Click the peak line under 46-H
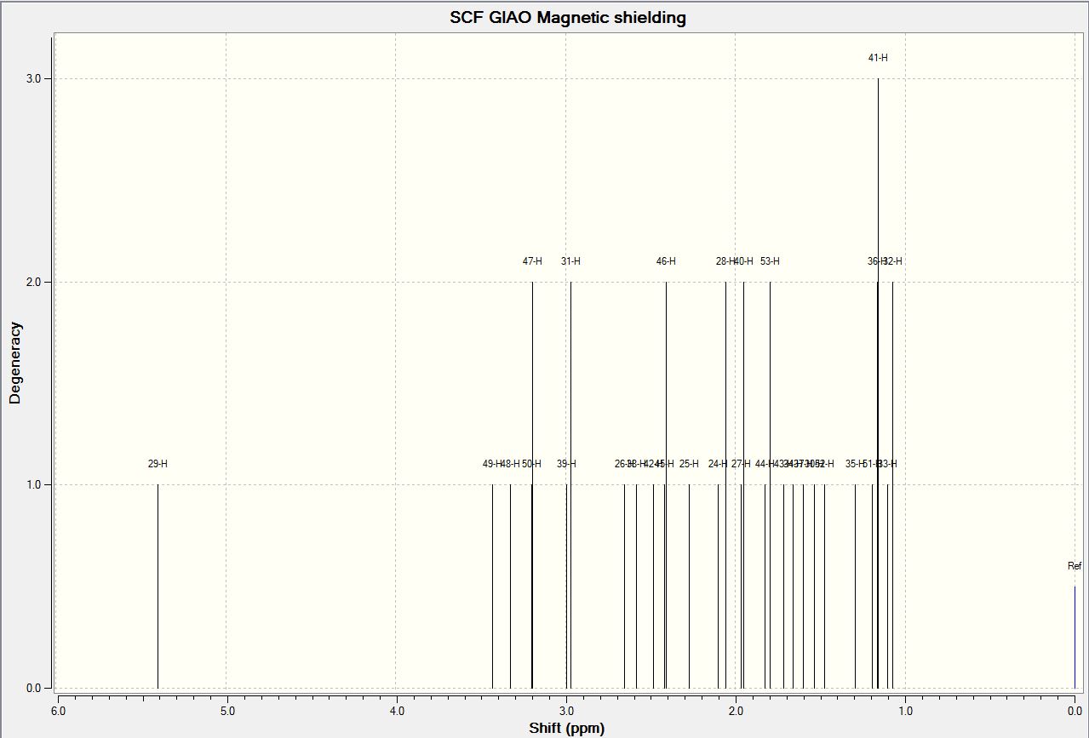 [x=666, y=484]
